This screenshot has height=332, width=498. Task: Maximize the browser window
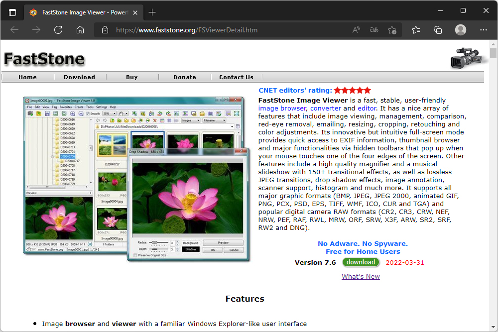(463, 11)
